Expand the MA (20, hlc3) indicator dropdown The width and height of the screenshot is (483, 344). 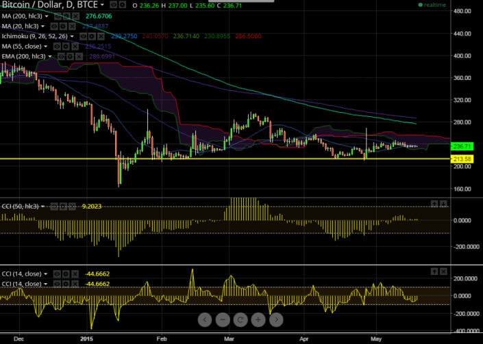pyautogui.click(x=42, y=26)
